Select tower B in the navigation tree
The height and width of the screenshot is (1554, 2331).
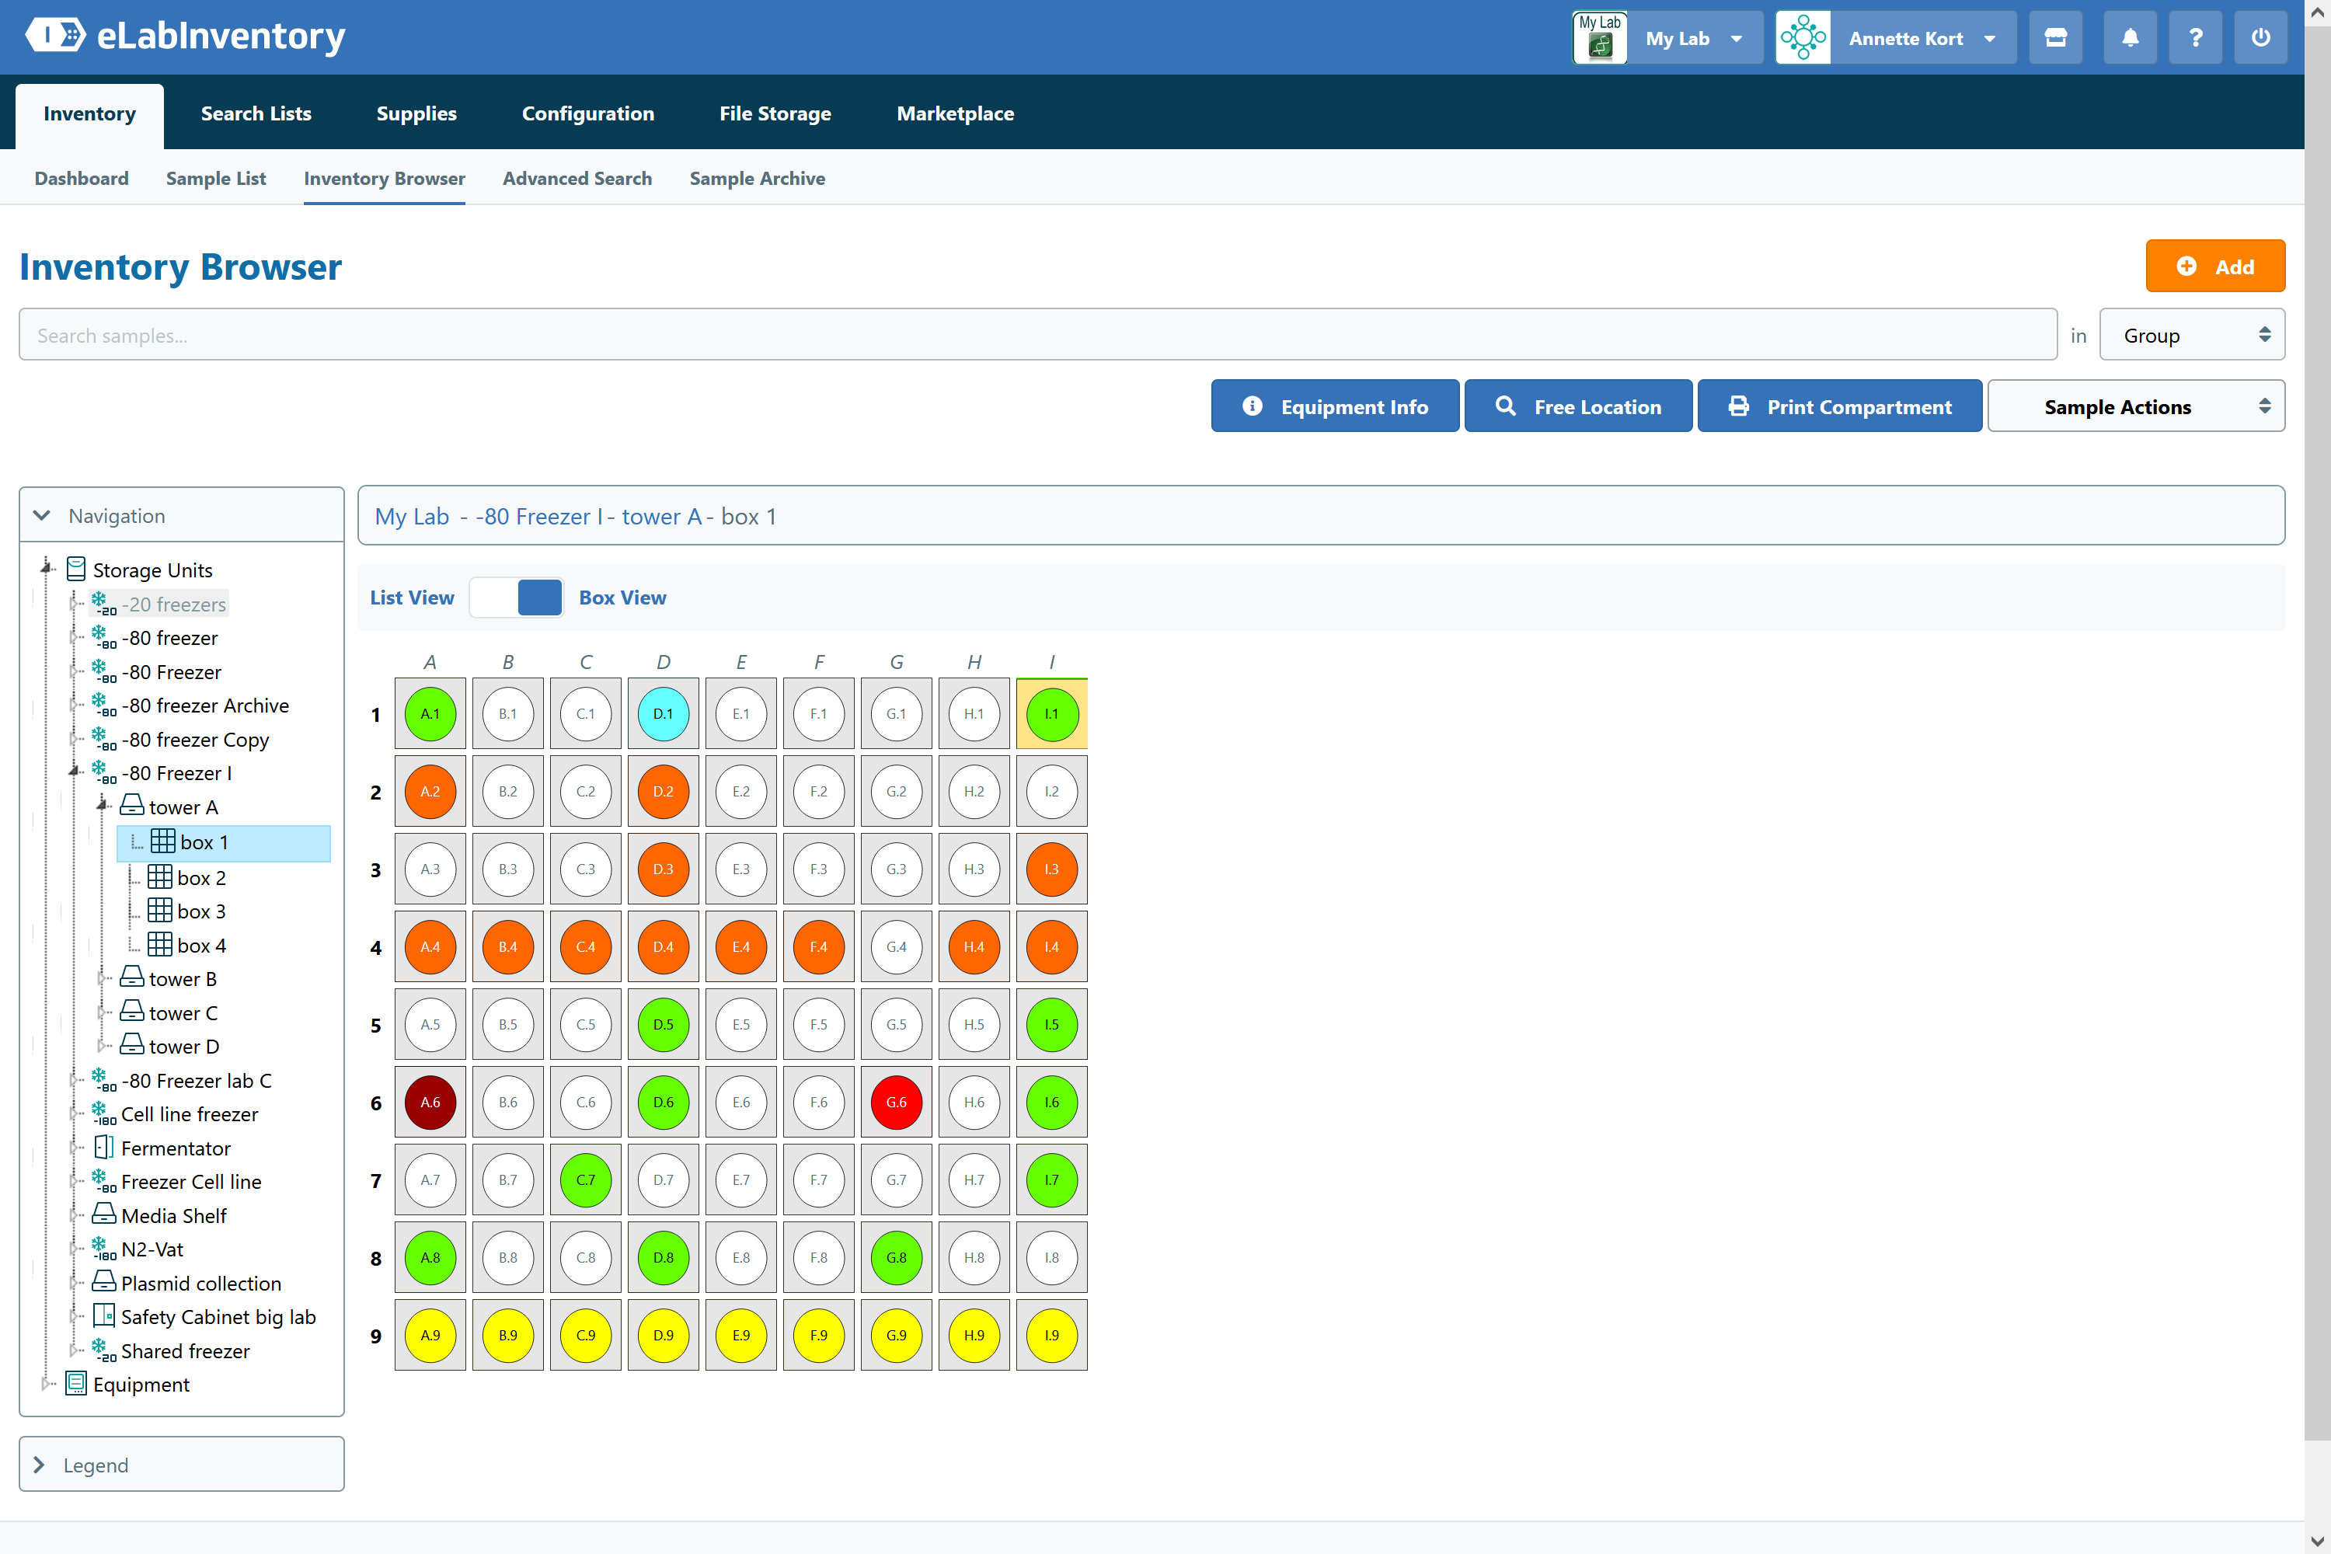point(183,979)
